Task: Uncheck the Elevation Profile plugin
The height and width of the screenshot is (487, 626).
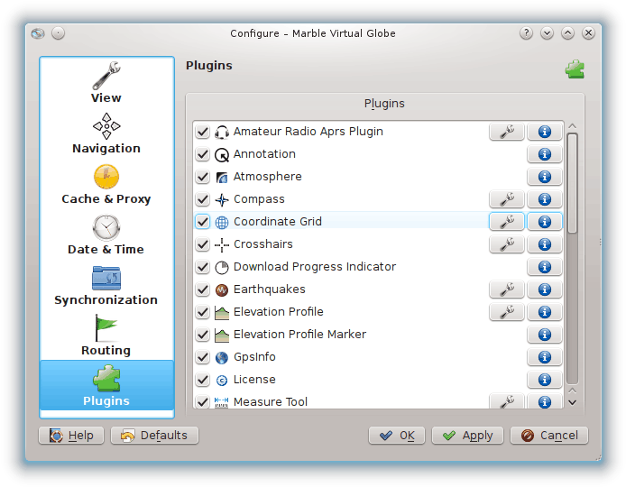Action: point(203,312)
